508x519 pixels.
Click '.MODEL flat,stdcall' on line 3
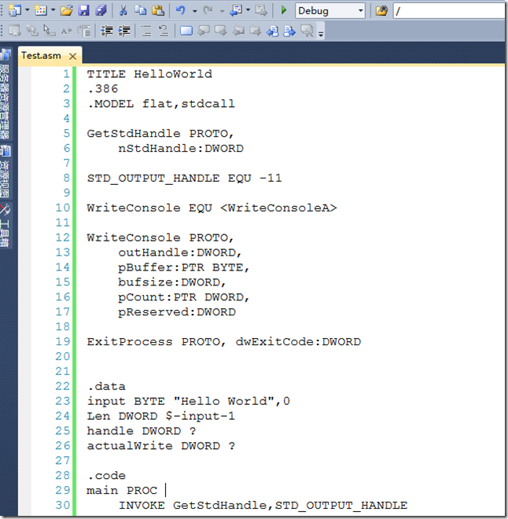[x=161, y=104]
